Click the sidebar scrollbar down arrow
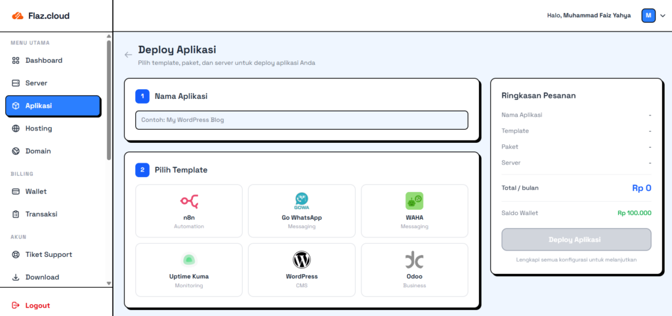Viewport: 672px width, 316px height. point(109,283)
